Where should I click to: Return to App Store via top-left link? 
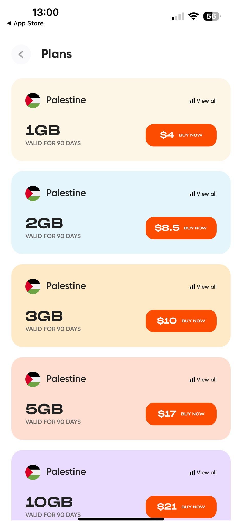pos(26,23)
